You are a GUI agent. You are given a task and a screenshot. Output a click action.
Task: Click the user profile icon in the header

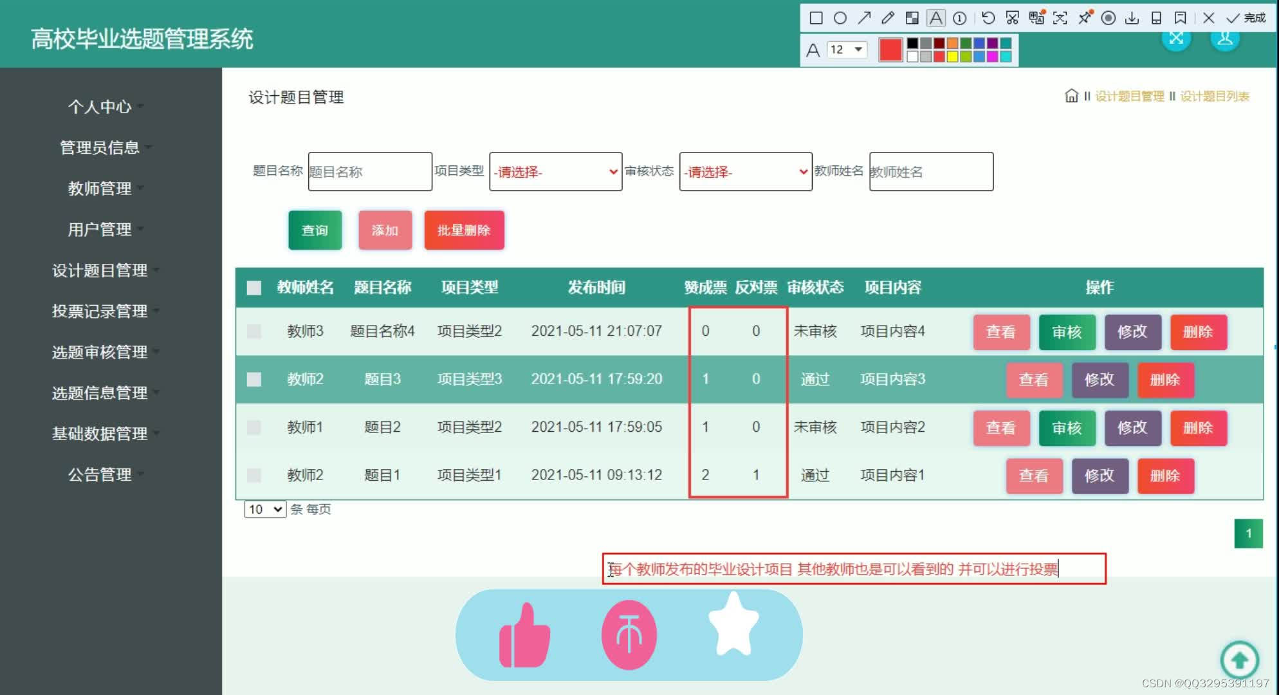tap(1225, 40)
